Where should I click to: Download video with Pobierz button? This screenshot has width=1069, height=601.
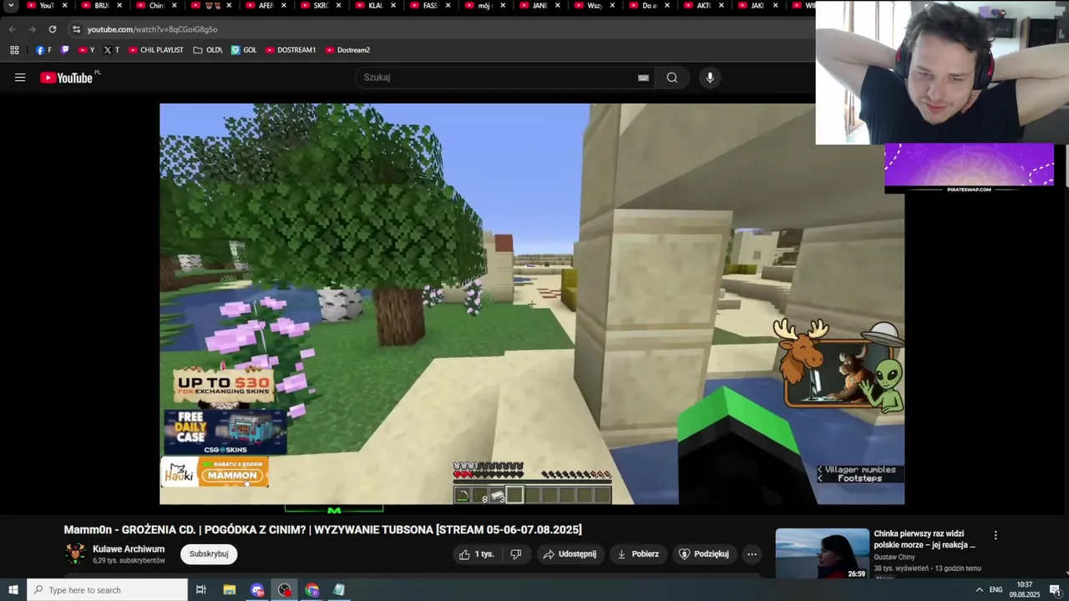click(x=638, y=554)
